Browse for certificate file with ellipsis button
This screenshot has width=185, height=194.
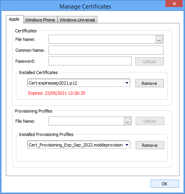click(159, 39)
